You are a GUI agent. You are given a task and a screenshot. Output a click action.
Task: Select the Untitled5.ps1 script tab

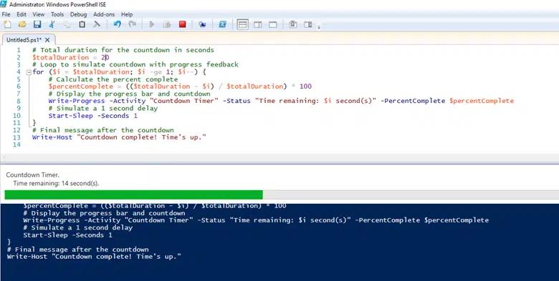[x=24, y=40]
